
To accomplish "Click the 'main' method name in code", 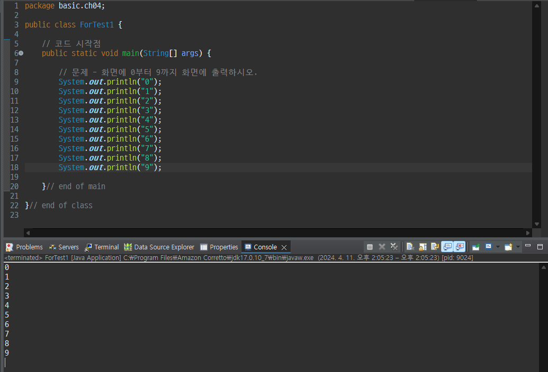I will click(x=130, y=53).
